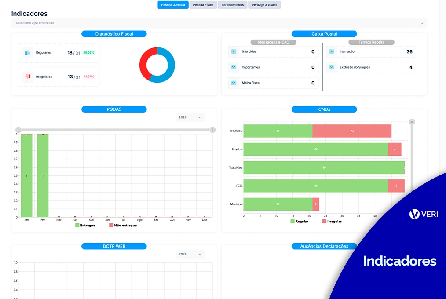
Task: Click the Mensagens e-CAC button
Action: tap(273, 42)
